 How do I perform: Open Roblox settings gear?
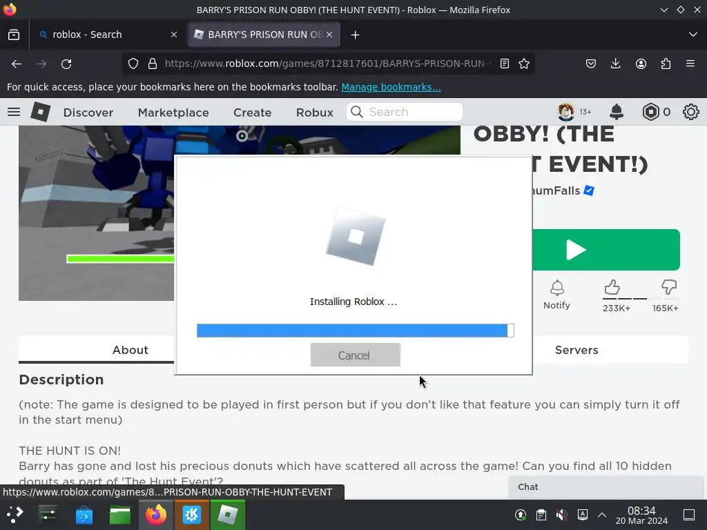click(x=690, y=112)
